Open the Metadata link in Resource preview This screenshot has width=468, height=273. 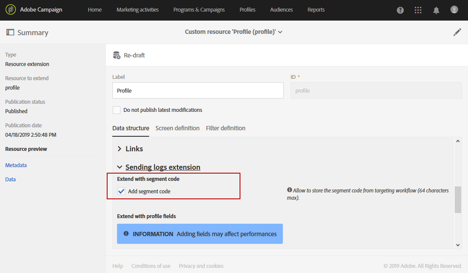pyautogui.click(x=16, y=165)
